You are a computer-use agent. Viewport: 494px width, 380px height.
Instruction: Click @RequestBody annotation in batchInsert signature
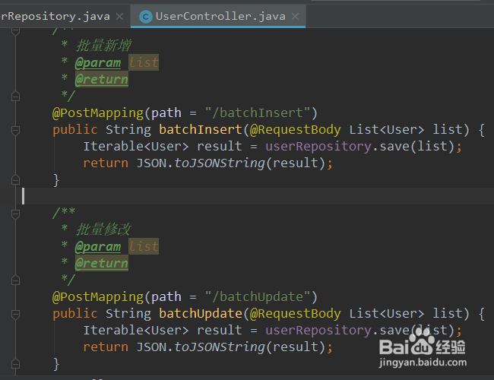(295, 129)
